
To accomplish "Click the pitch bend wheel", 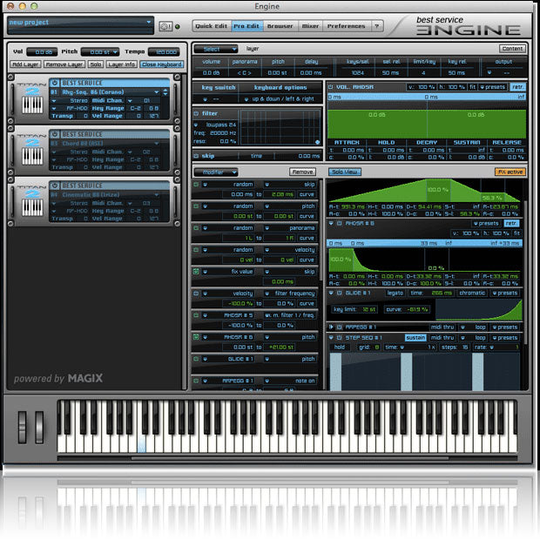I will [x=23, y=427].
